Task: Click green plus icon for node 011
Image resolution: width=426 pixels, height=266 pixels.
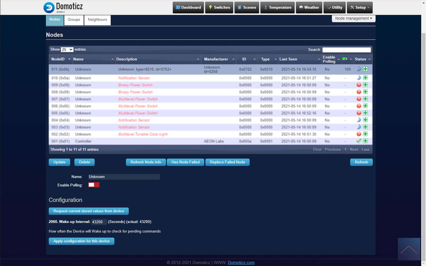Action: click(x=365, y=69)
